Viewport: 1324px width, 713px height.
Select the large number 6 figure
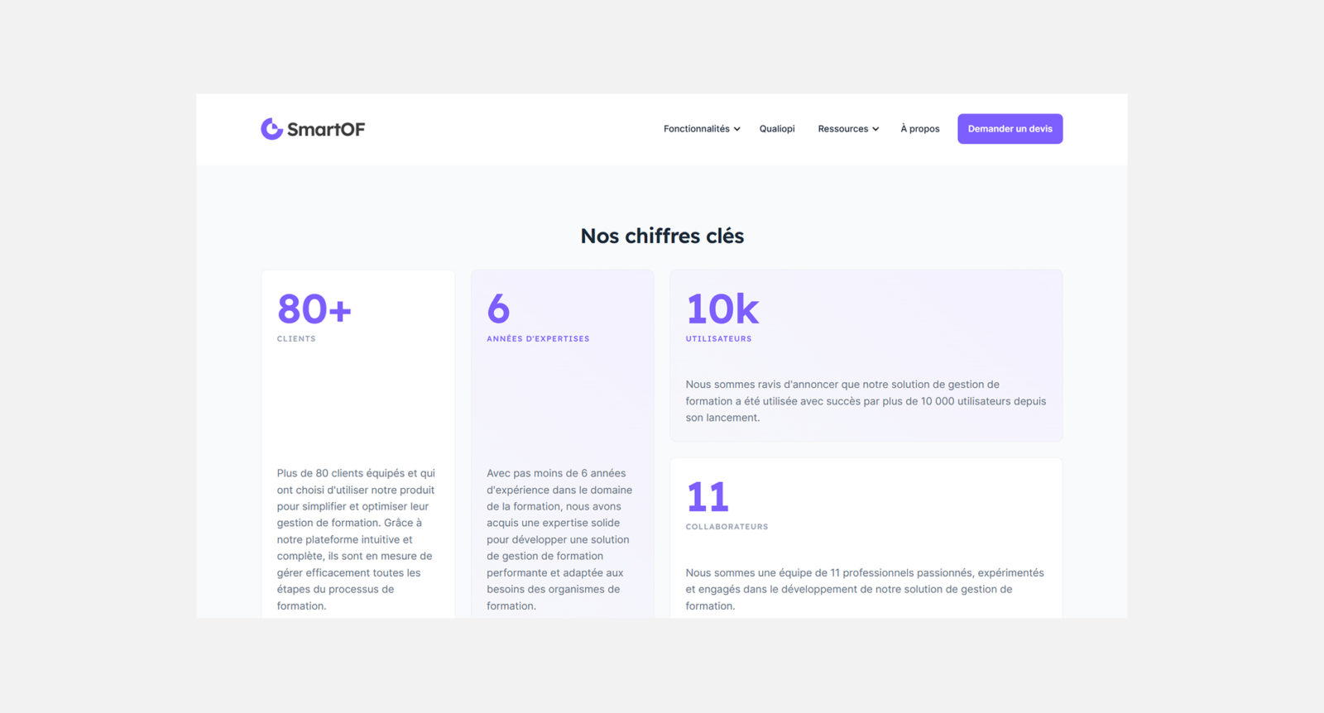[x=498, y=309]
